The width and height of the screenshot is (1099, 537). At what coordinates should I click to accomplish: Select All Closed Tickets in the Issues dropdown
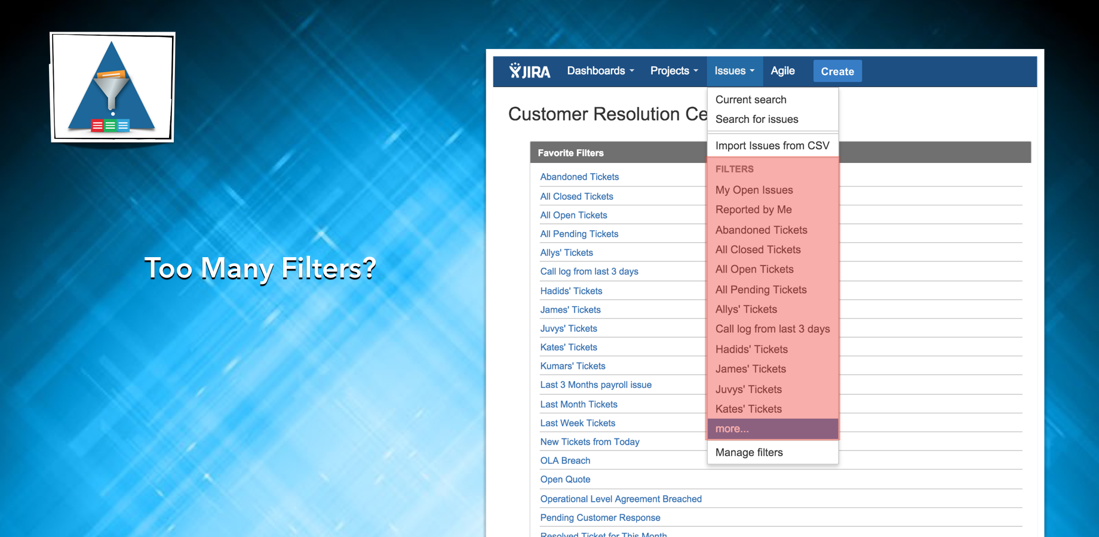point(773,249)
